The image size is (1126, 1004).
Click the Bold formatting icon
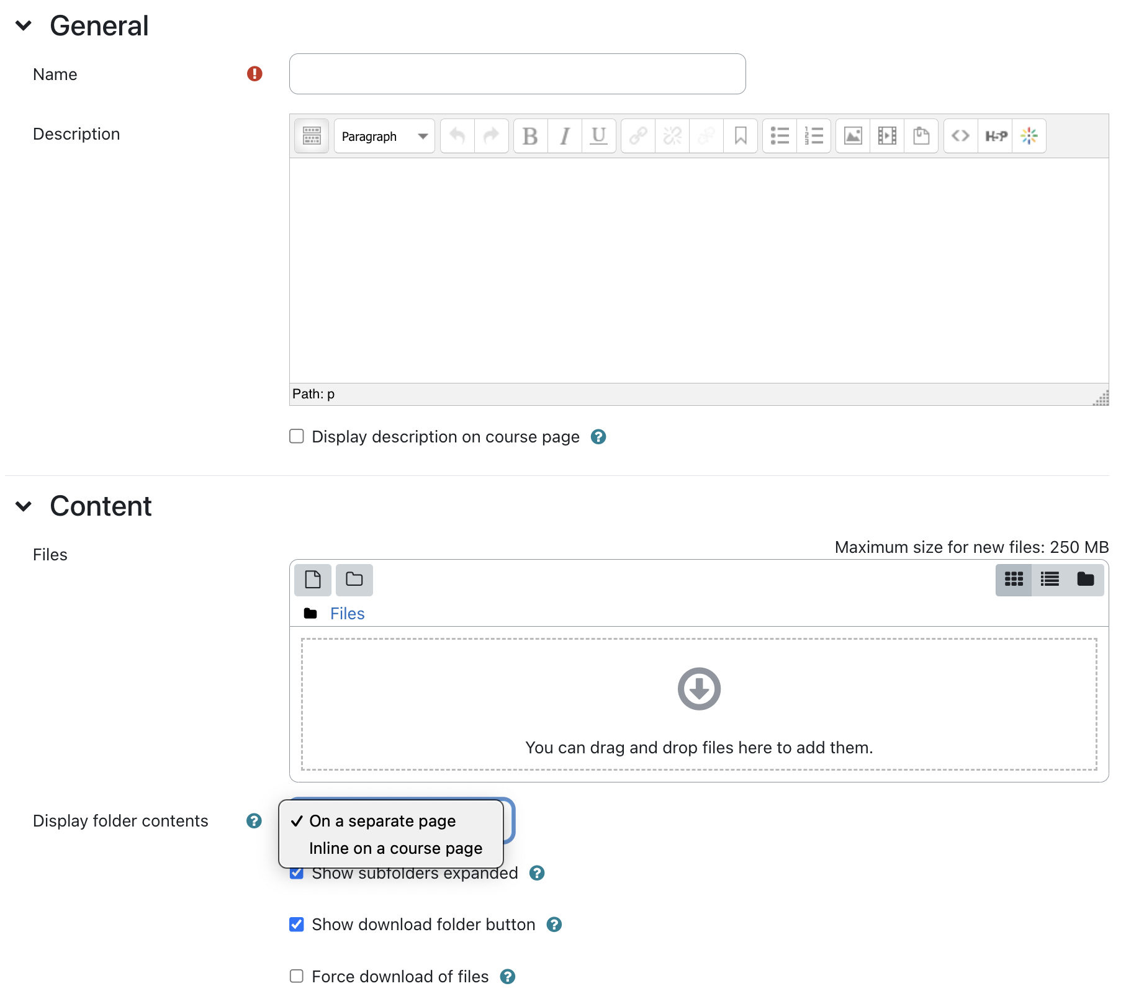click(530, 136)
